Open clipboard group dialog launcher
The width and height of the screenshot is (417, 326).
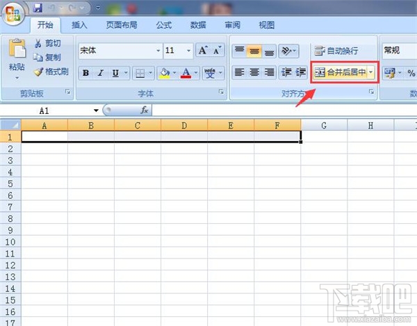coord(68,92)
